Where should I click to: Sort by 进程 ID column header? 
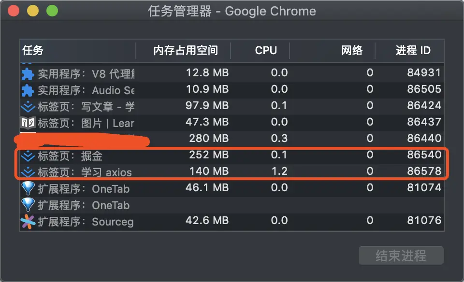pos(413,50)
